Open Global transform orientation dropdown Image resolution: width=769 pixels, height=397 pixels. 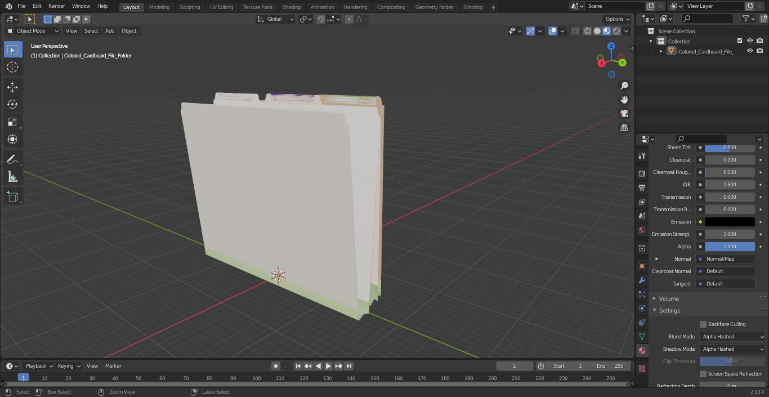[276, 19]
